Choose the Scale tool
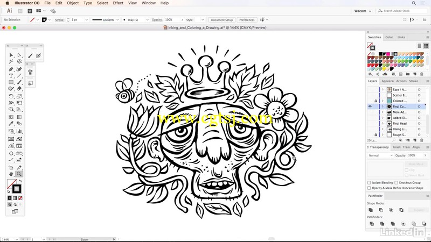The image size is (431, 242). [x=19, y=96]
